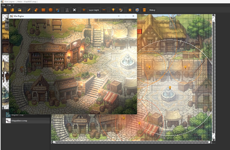Go to next layer with plus
Viewport: 230px width, 150px height.
pos(84,10)
